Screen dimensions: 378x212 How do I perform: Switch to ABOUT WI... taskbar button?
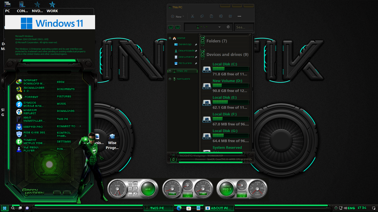219,208
